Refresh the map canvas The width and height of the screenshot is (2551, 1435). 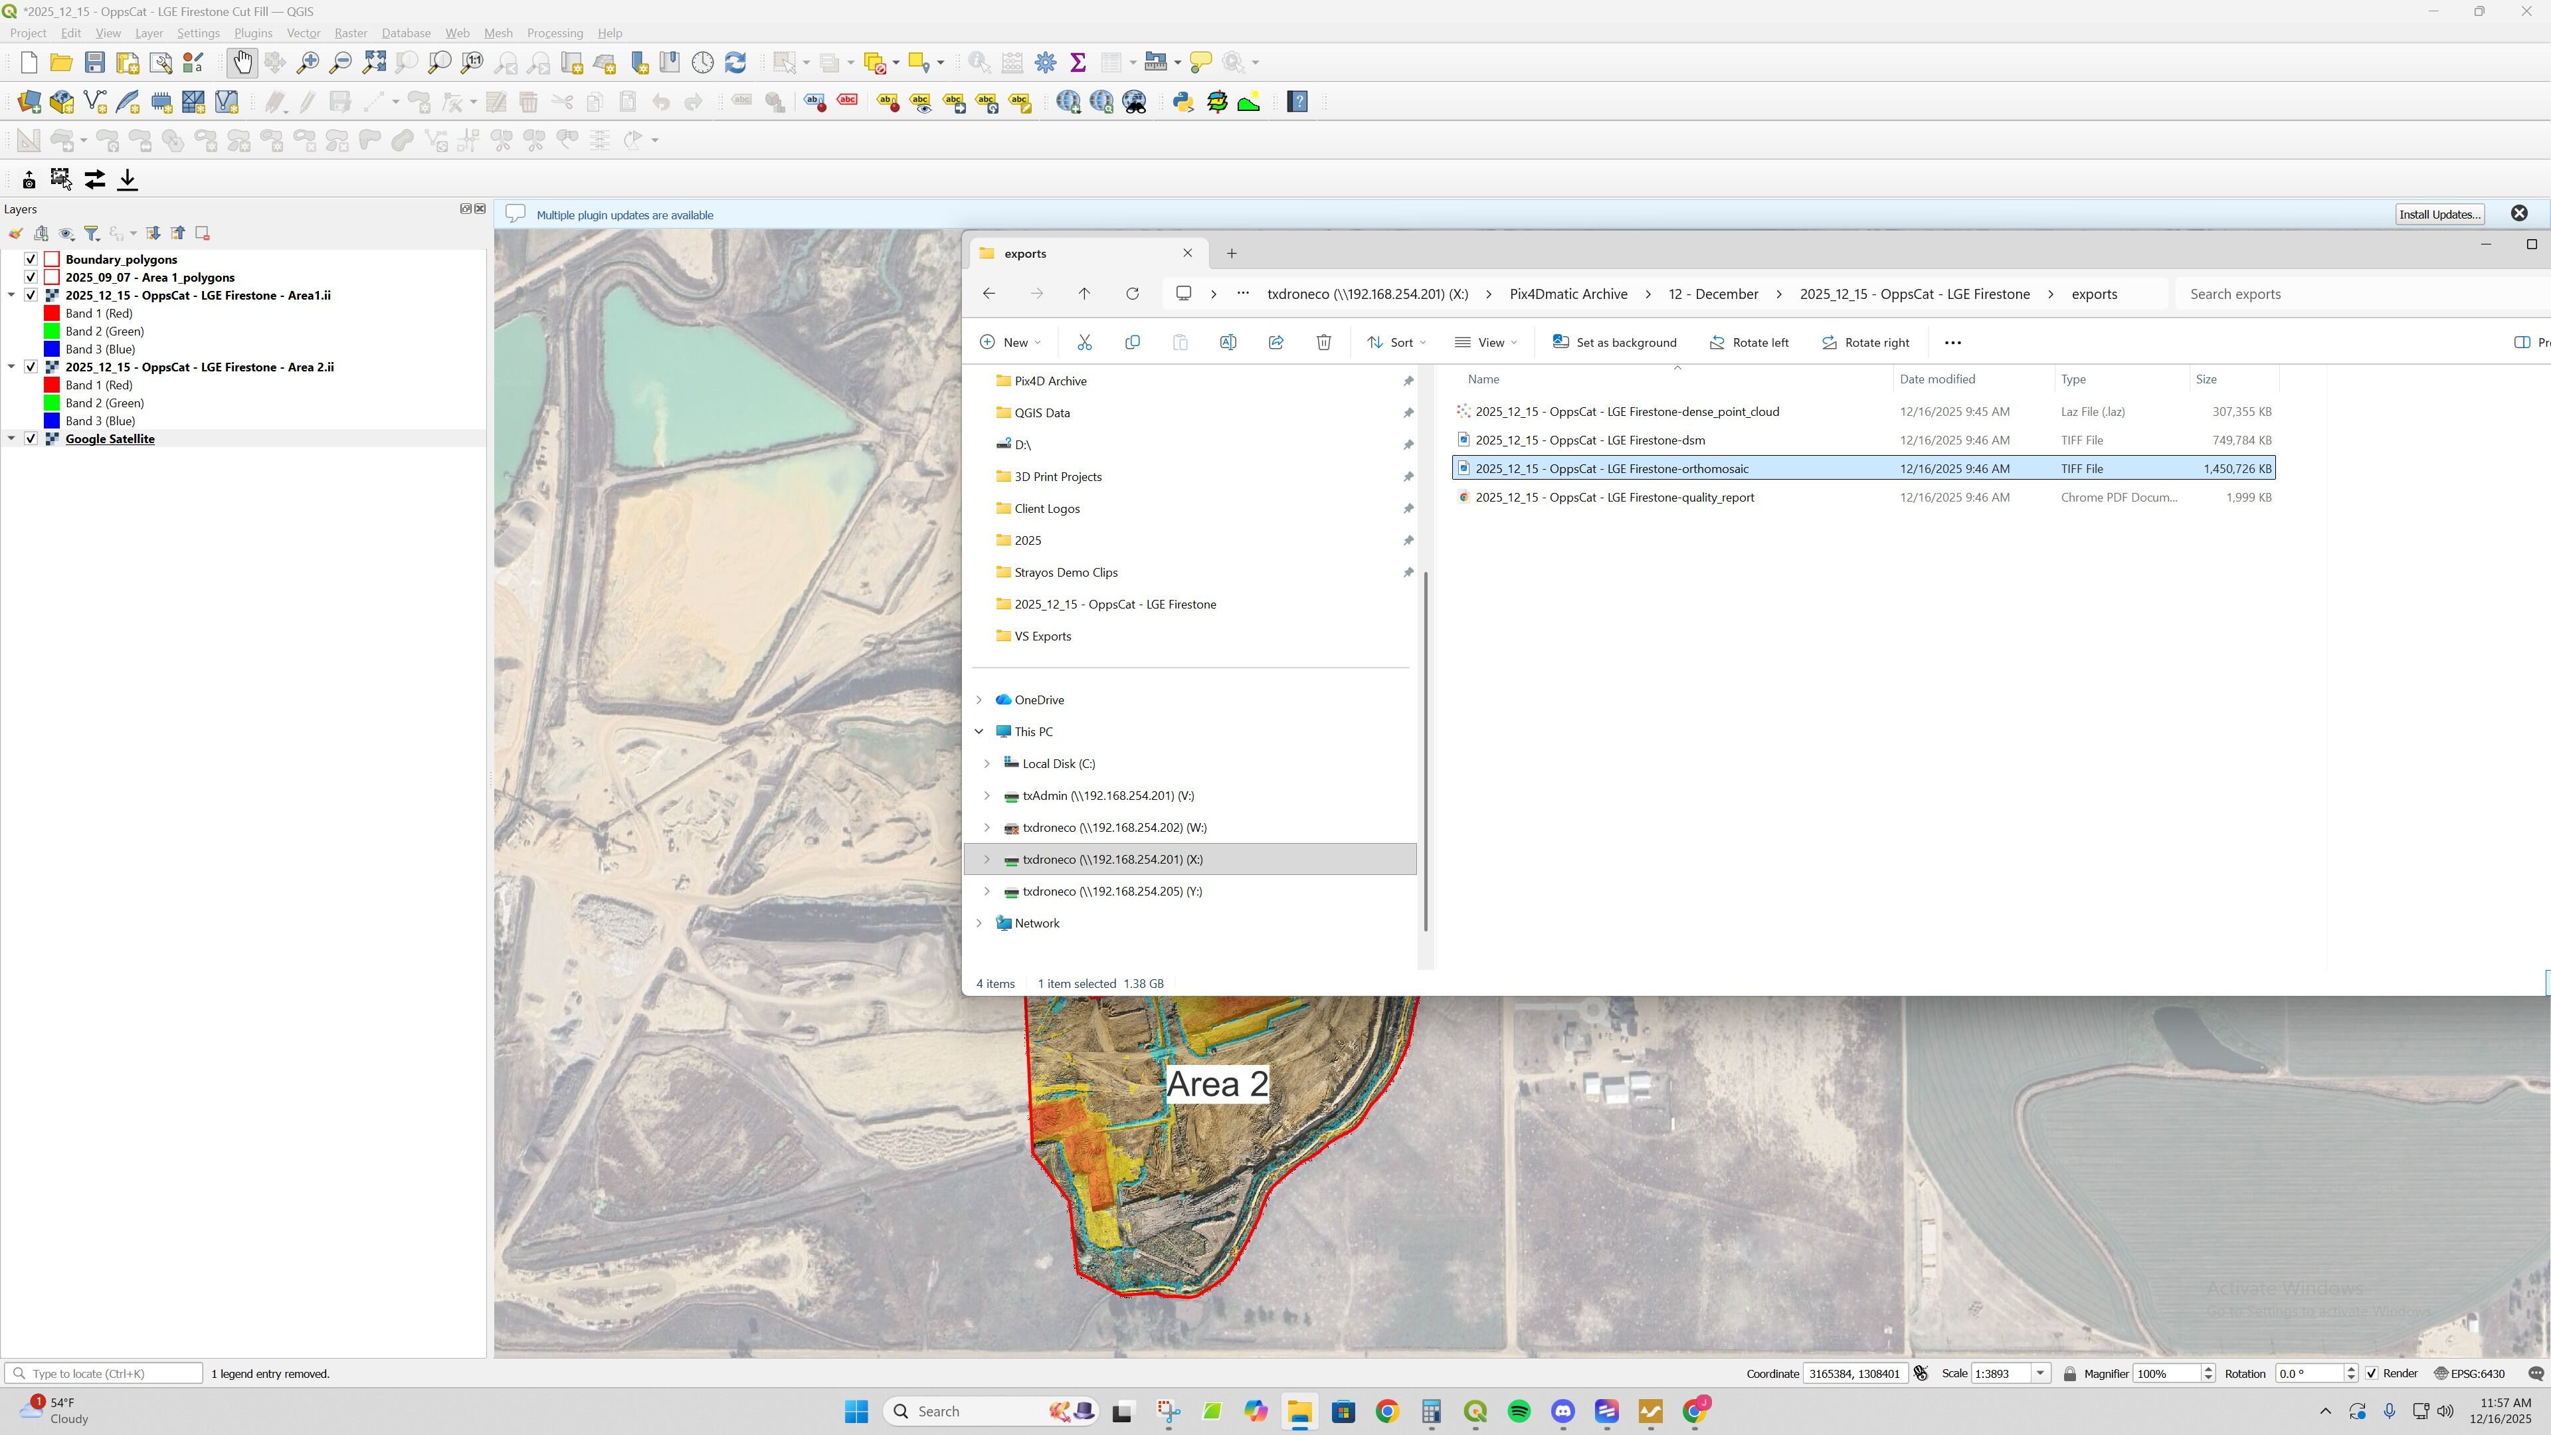736,62
